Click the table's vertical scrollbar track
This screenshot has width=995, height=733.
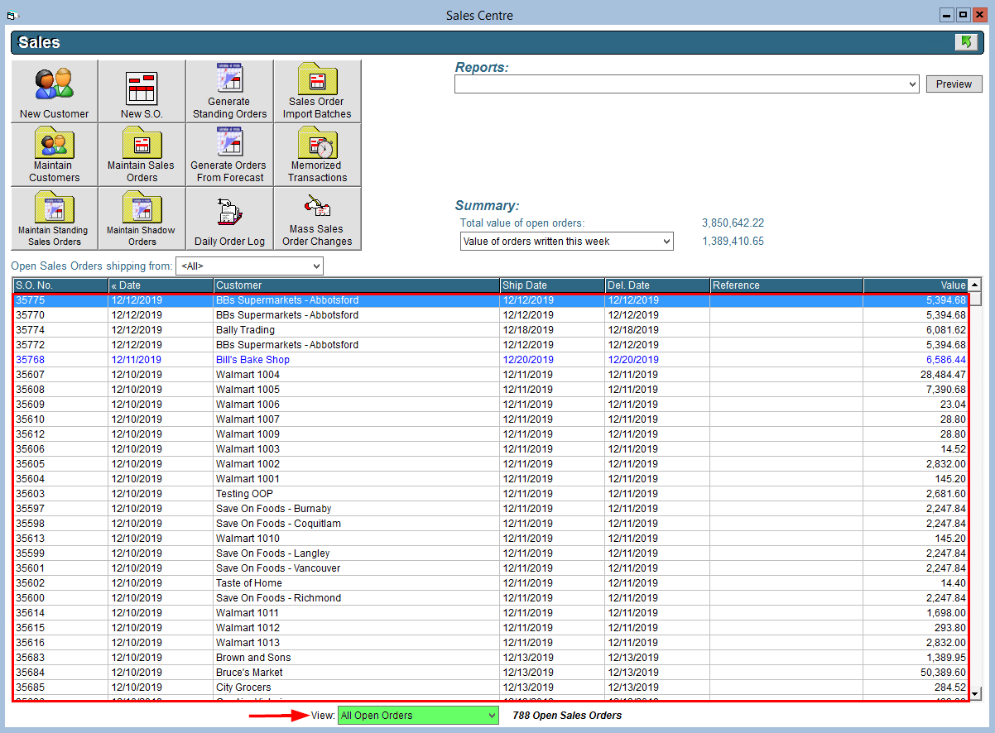(975, 496)
